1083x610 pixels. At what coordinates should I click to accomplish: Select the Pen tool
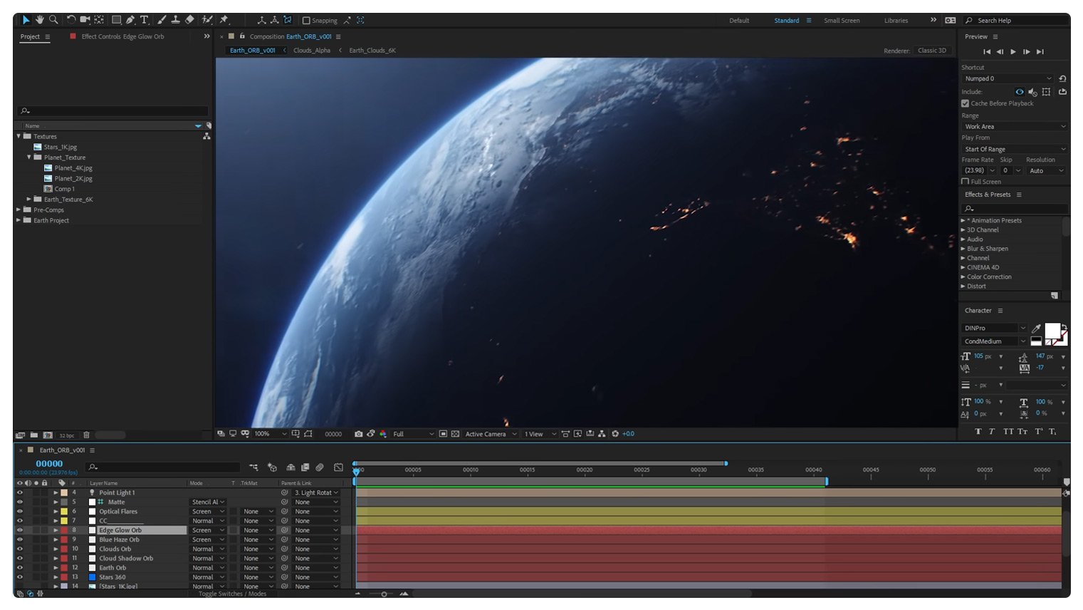(x=130, y=19)
